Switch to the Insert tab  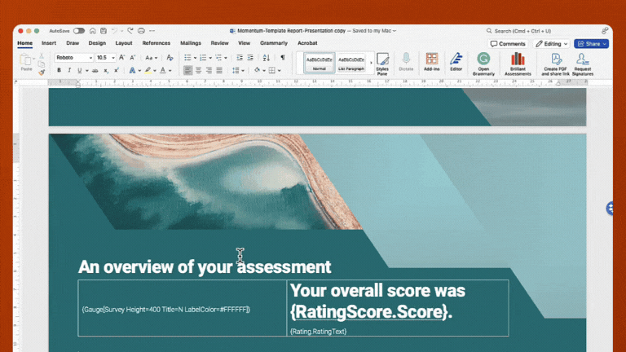coord(49,42)
